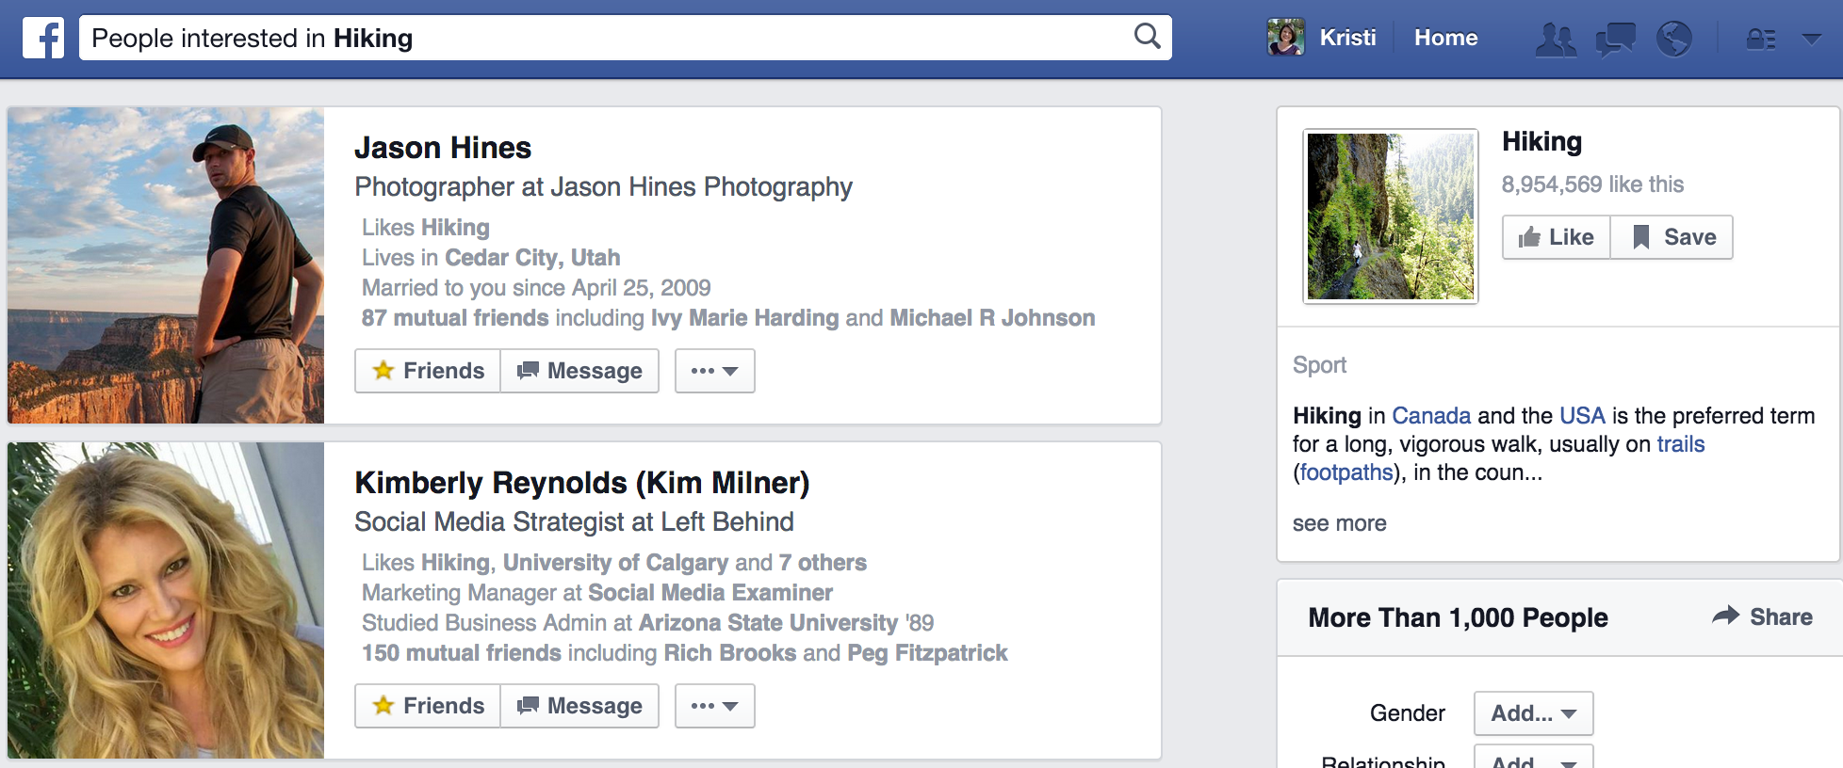Open Jason Hines' profile name link
The width and height of the screenshot is (1843, 768).
point(443,148)
